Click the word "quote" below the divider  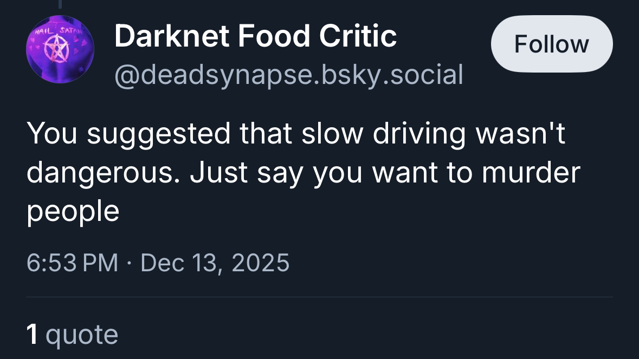(82, 334)
